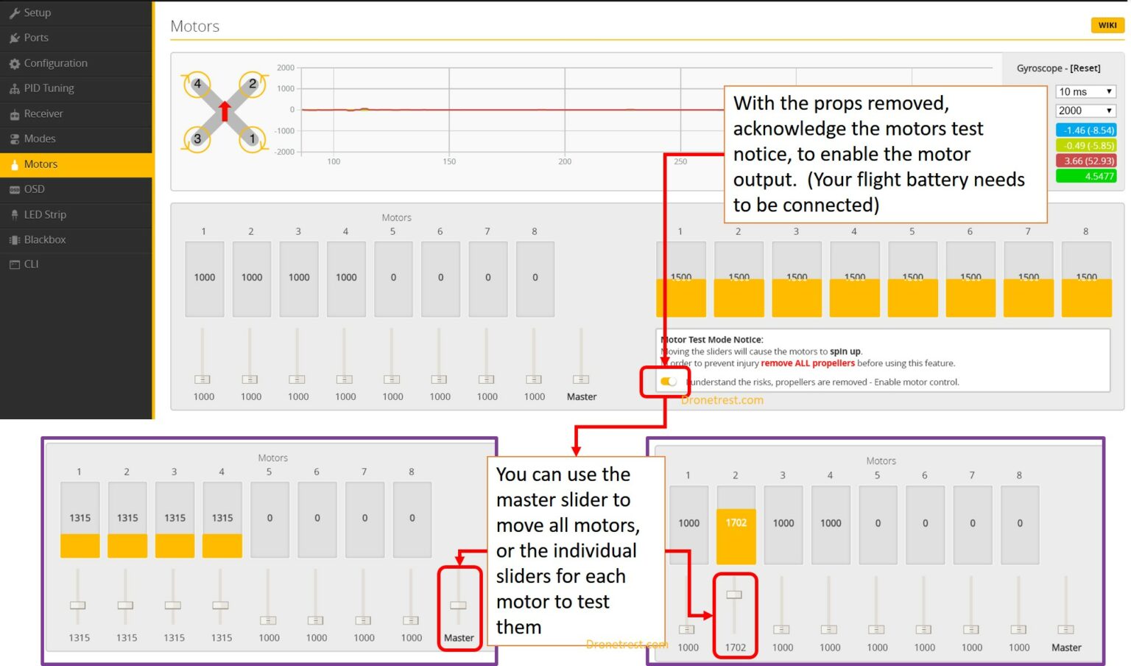Toggle the enable motor control switch
Viewport: 1131px width, 666px height.
click(668, 382)
